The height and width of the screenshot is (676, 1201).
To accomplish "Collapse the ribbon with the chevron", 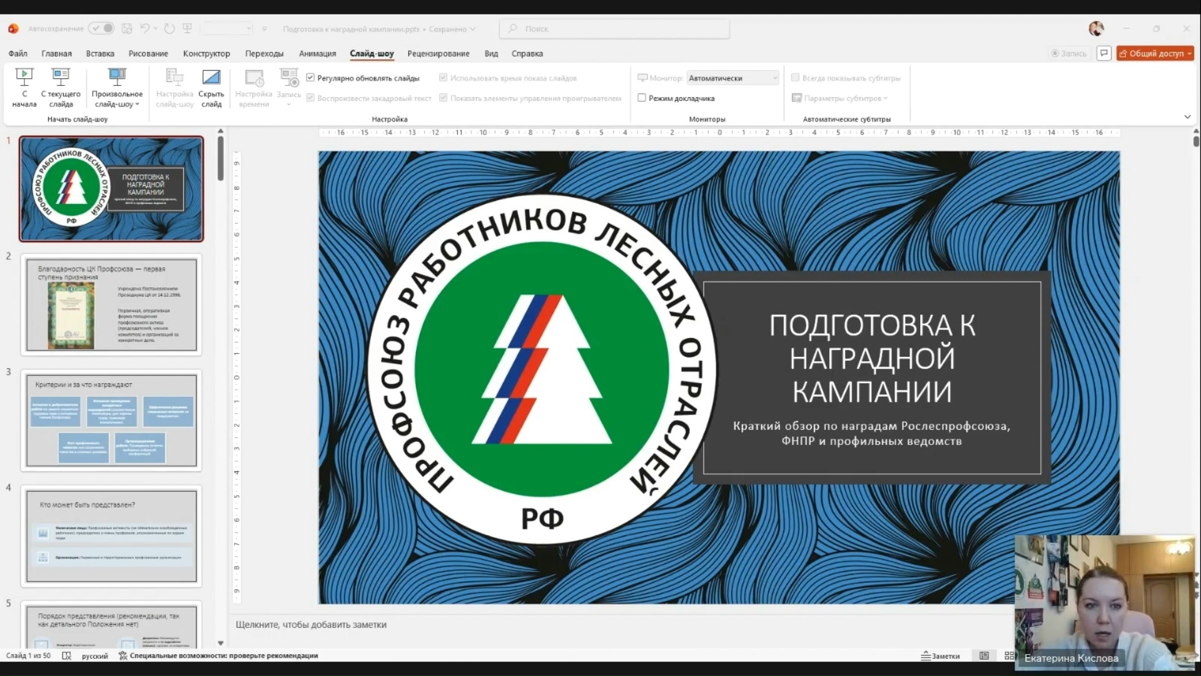I will (1187, 116).
